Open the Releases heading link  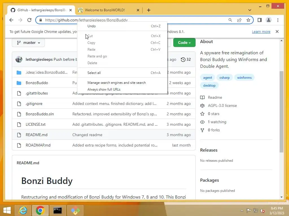click(x=209, y=150)
